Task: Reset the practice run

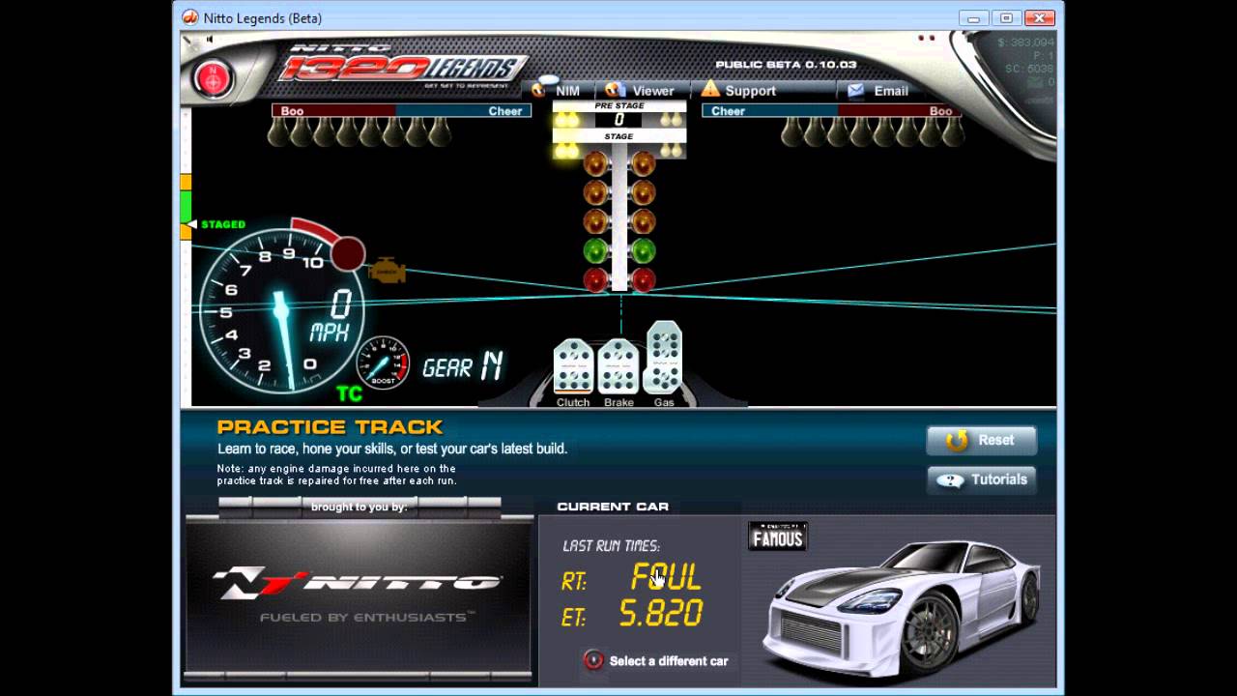Action: pyautogui.click(x=981, y=440)
